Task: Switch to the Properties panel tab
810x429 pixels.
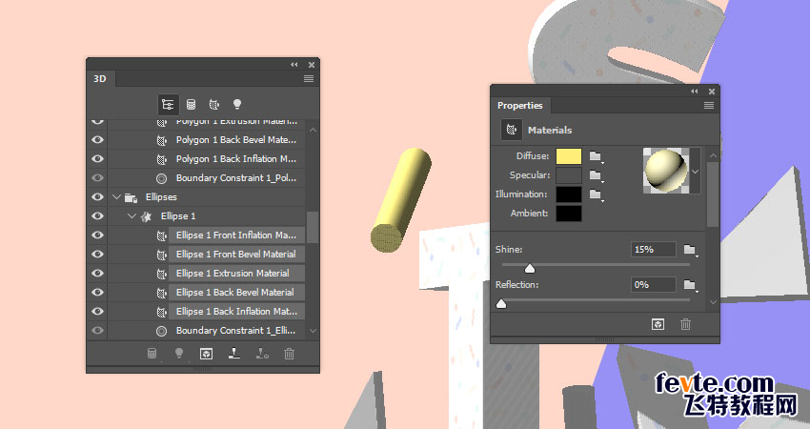Action: [520, 106]
